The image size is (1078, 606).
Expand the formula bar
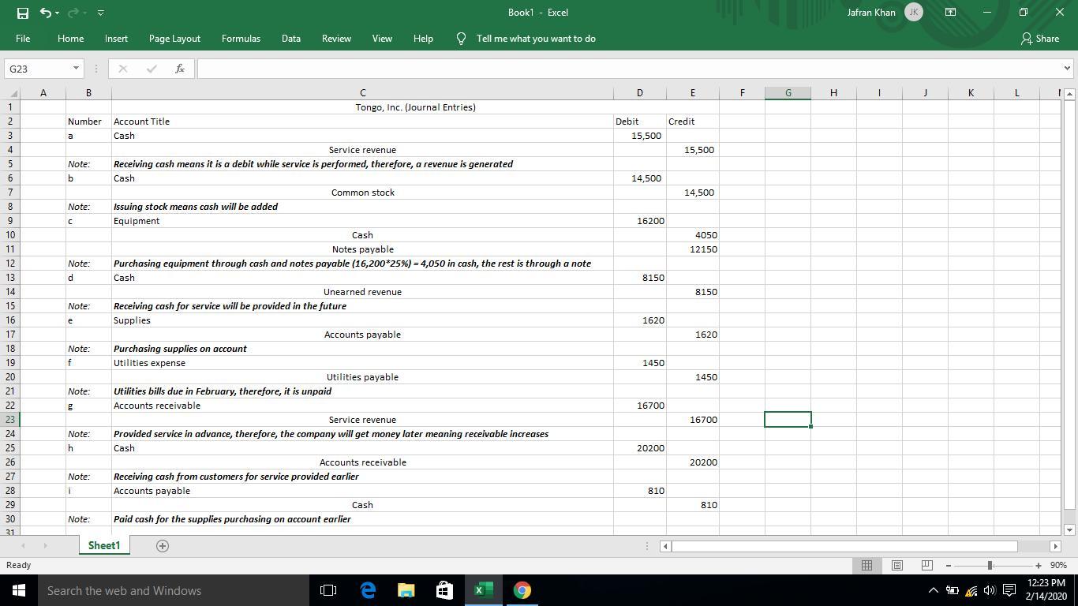coord(1067,69)
